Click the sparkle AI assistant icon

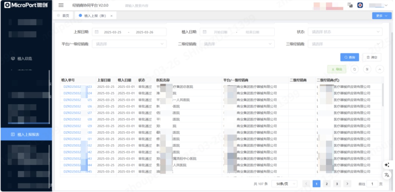coord(387,165)
